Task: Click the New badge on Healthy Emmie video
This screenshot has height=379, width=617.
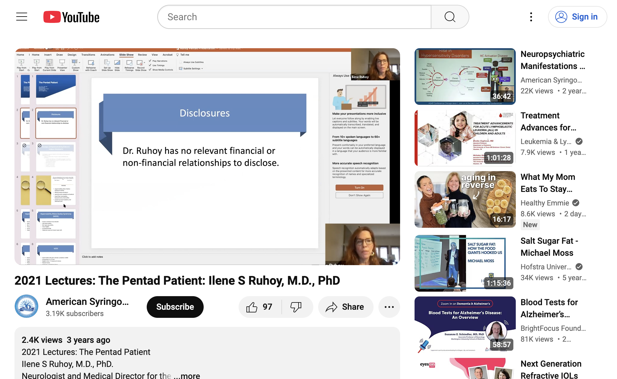Action: point(530,225)
